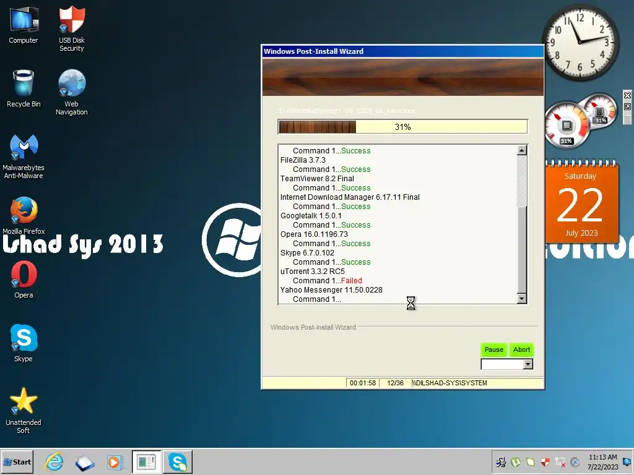
Task: Click the Saturday 22 calendar gadget
Action: tap(581, 201)
